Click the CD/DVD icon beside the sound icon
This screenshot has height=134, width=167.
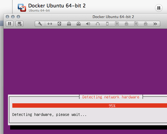click(x=79, y=24)
